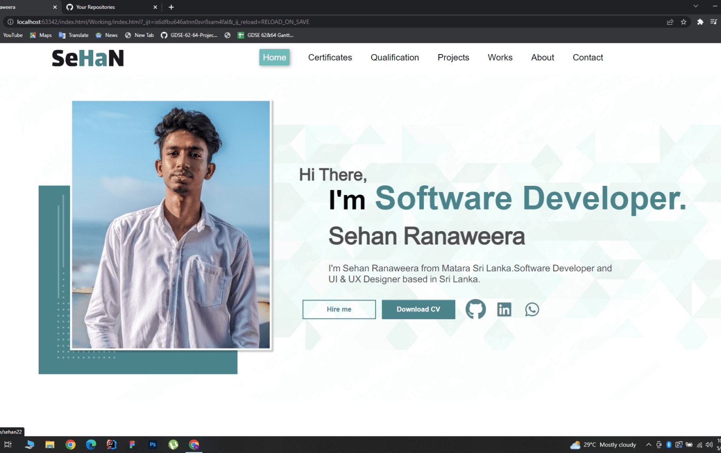Click the Meet Now camera tray icon
This screenshot has width=721, height=453.
click(659, 445)
